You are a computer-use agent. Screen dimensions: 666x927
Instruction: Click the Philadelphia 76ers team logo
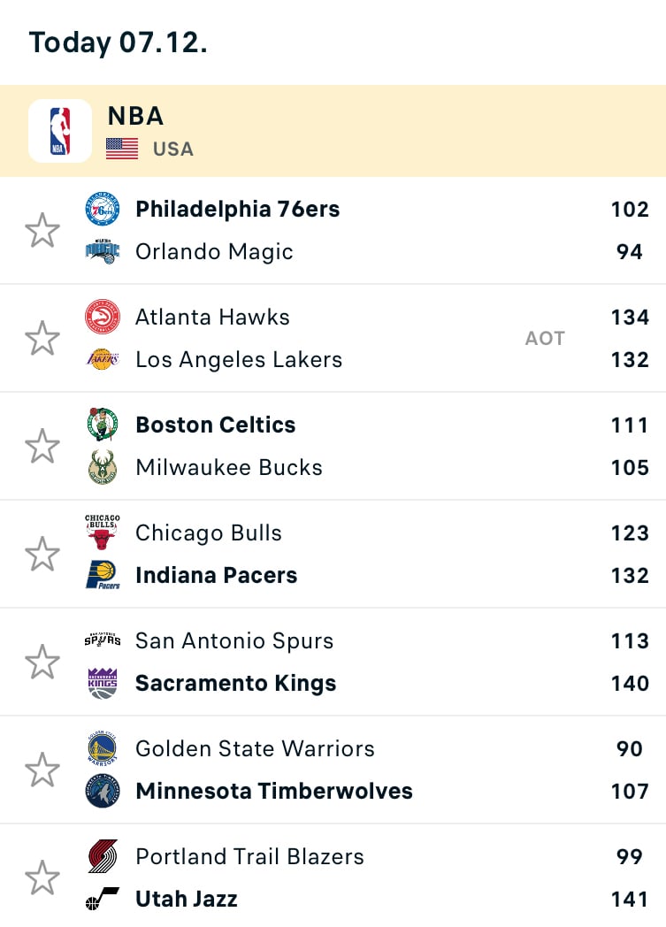click(x=103, y=210)
